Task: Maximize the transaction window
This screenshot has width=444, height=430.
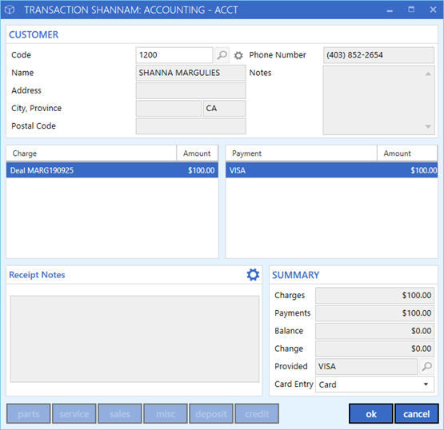Action: (x=411, y=10)
